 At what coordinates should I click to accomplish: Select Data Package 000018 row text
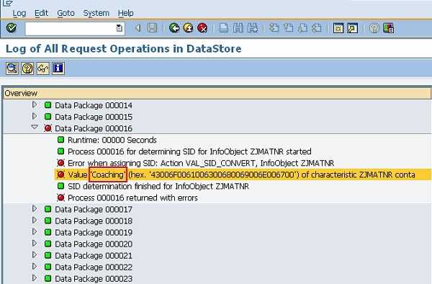94,221
